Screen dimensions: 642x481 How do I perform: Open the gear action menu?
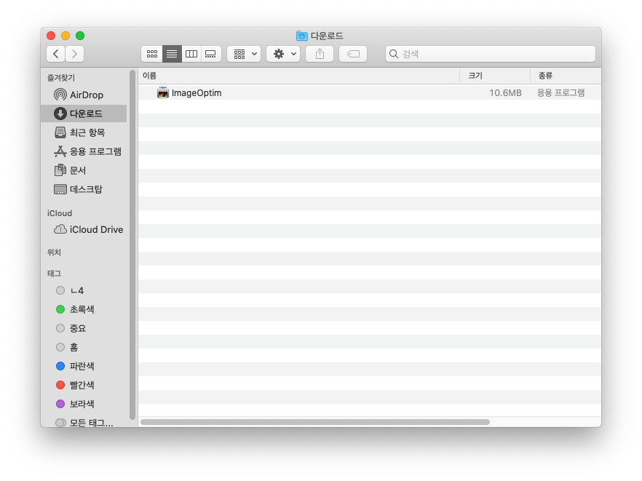point(283,54)
